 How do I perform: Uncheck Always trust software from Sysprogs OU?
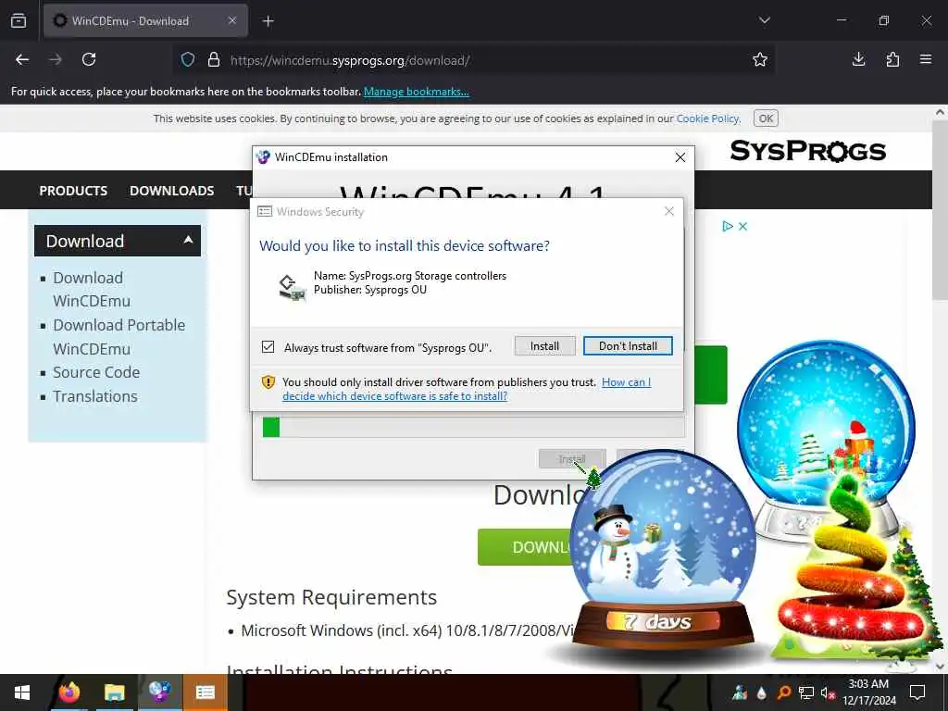[268, 347]
